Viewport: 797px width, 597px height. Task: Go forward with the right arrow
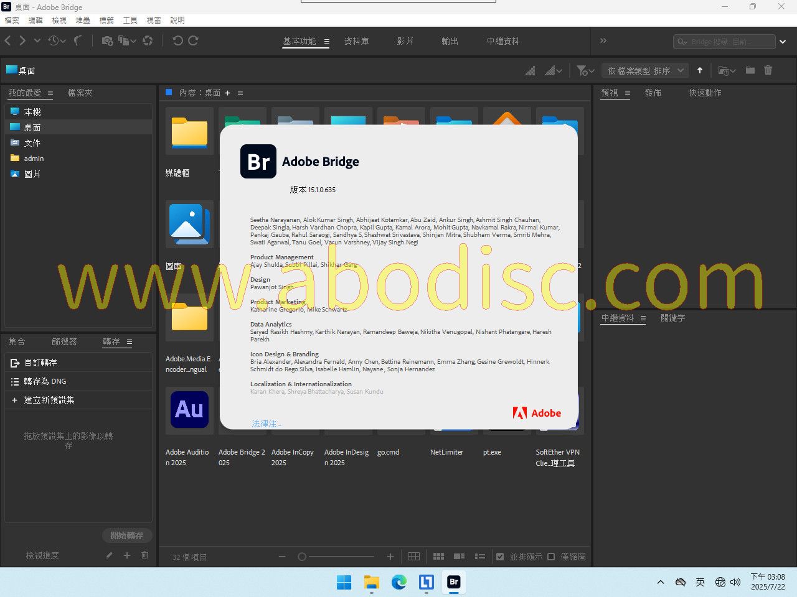pyautogui.click(x=22, y=40)
